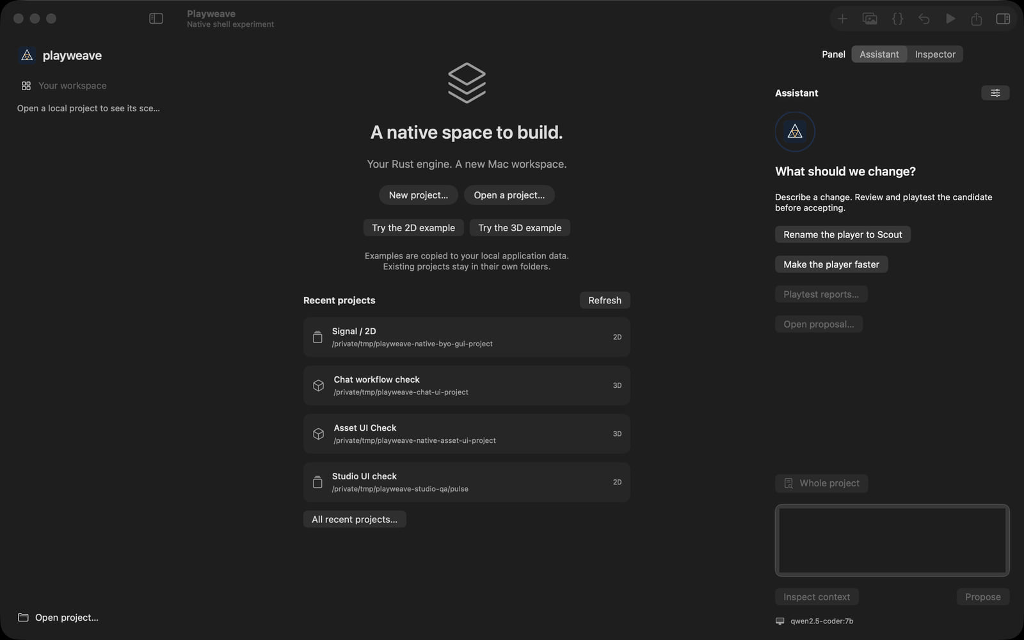This screenshot has height=640, width=1024.
Task: Click the share export icon
Action: pos(976,19)
